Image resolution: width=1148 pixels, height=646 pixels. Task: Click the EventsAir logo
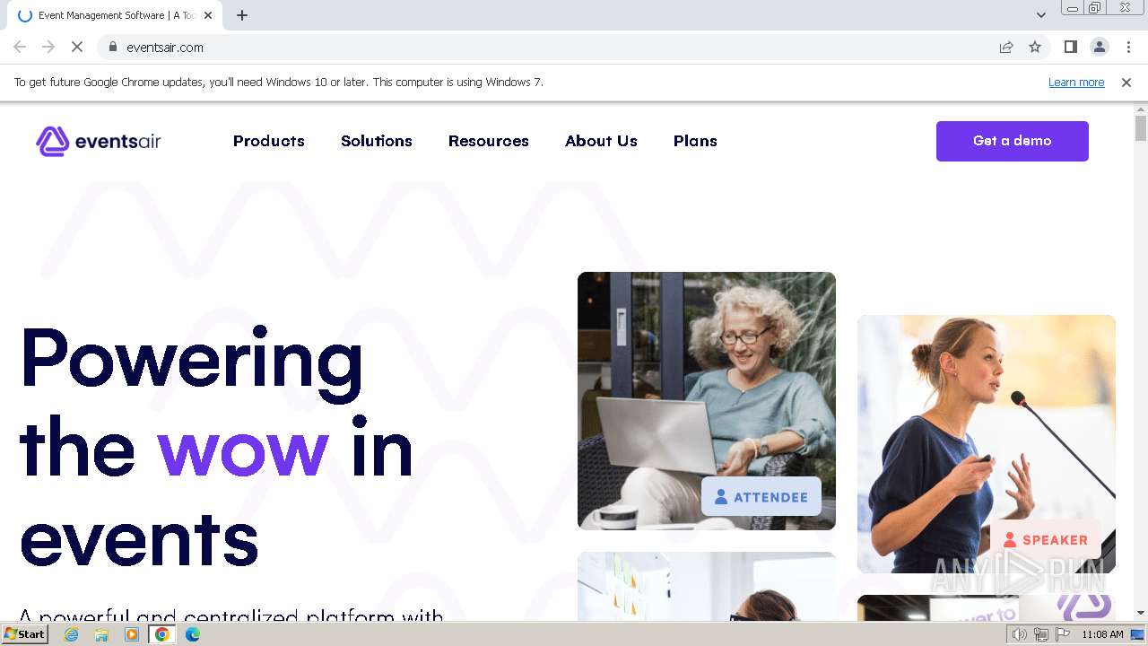click(99, 141)
